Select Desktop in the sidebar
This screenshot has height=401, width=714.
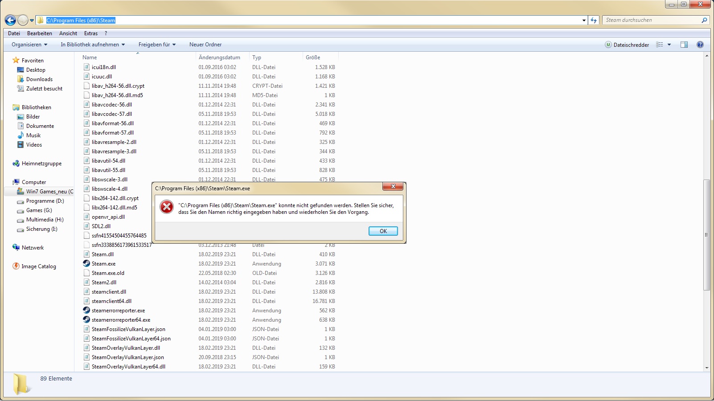(x=36, y=70)
